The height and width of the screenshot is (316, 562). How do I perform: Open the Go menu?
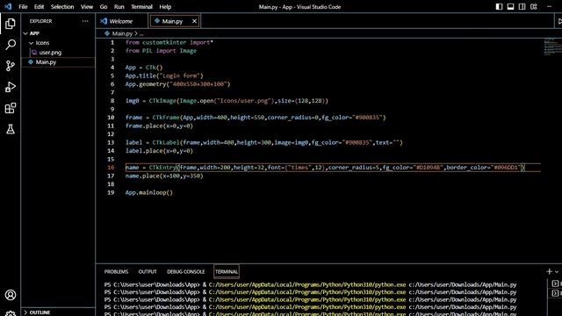(x=104, y=6)
